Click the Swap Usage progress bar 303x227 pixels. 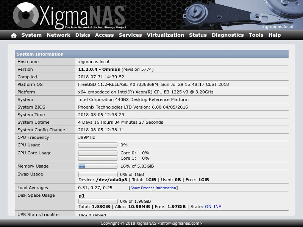tap(97, 174)
